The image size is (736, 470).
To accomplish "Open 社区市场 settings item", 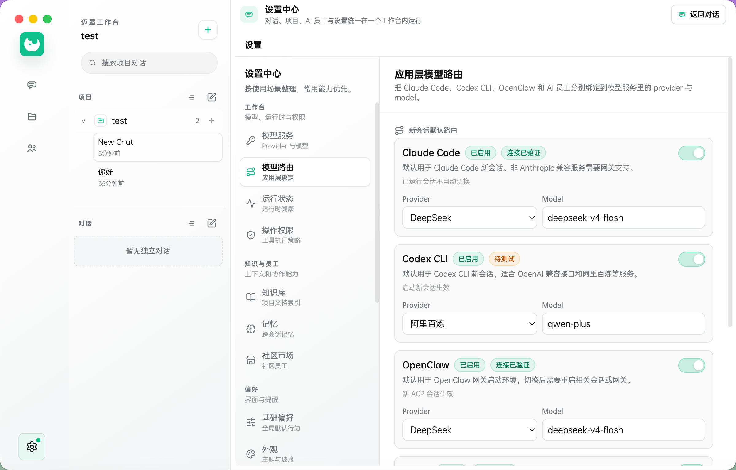I will coord(305,360).
